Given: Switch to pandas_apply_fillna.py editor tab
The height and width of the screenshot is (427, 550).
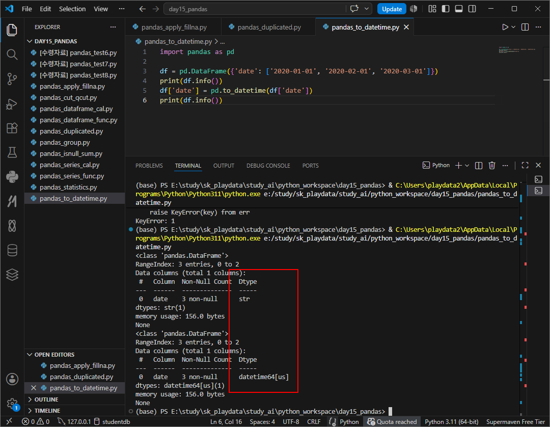Looking at the screenshot, I should [174, 27].
